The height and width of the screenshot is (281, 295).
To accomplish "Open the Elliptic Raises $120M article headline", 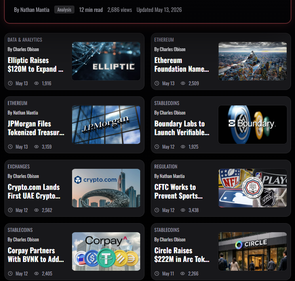I will pos(35,65).
